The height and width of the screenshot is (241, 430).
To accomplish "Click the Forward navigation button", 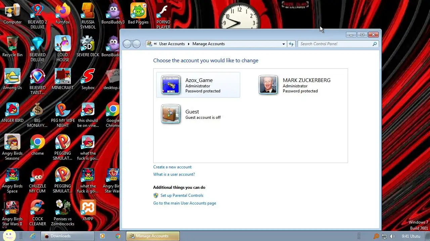I will point(136,44).
